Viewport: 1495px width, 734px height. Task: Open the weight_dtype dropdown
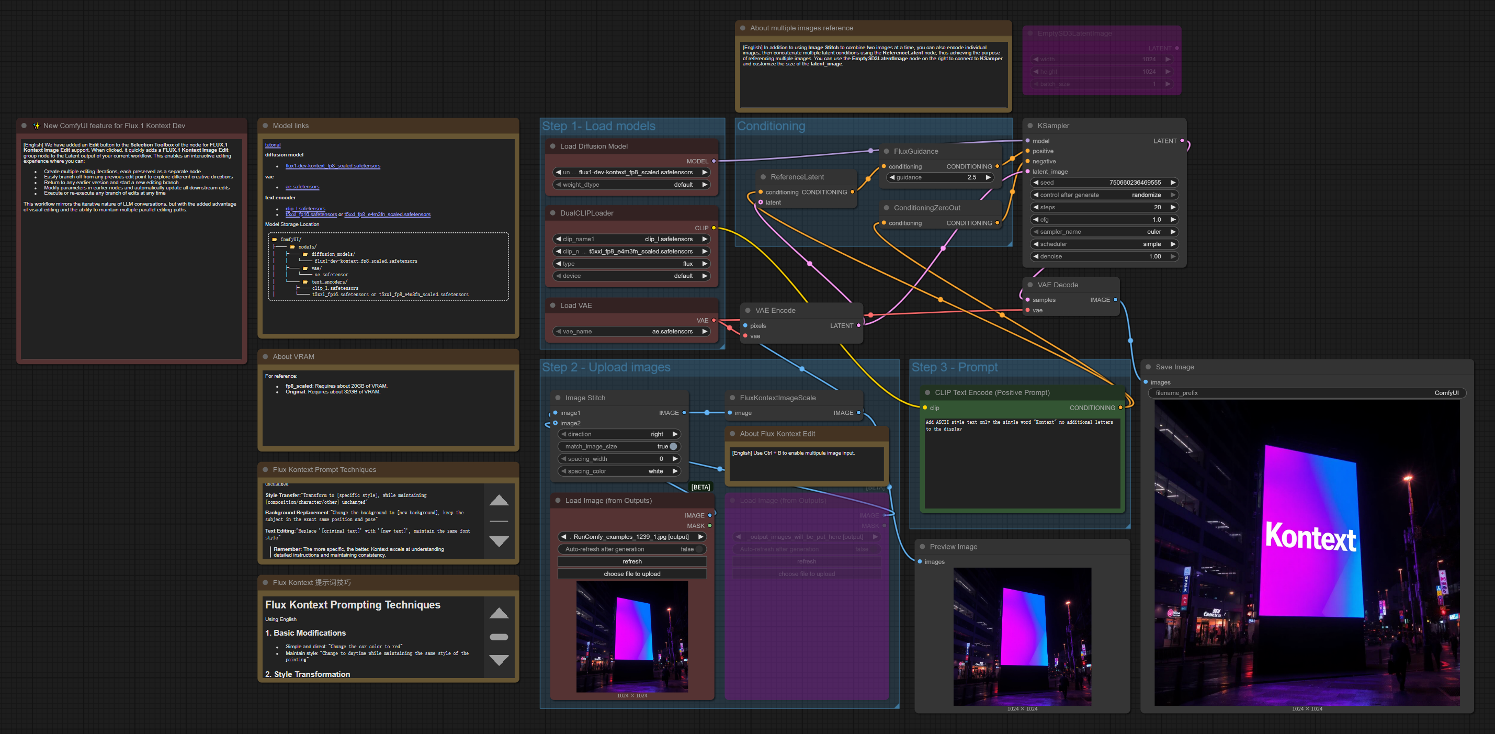pyautogui.click(x=631, y=185)
